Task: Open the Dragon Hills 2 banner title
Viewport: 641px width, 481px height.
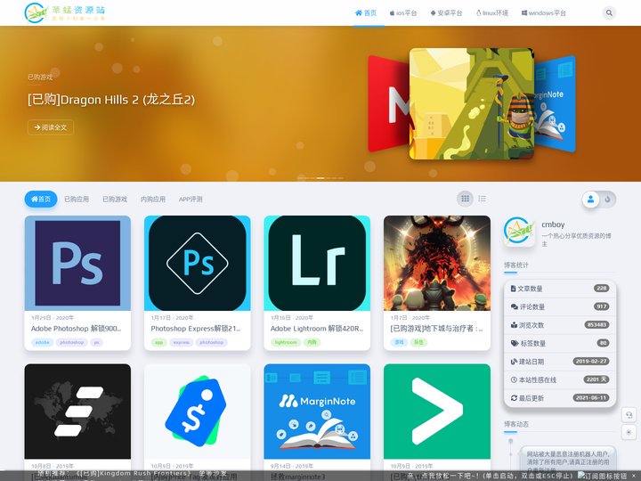Action: coord(111,100)
